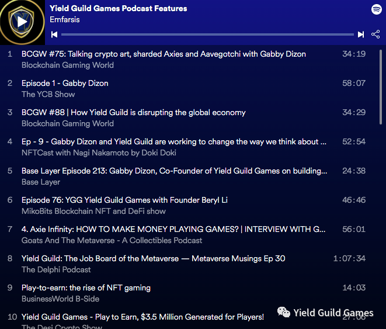
Task: Play Yield Guild: The Job Board of the Metaverse
Action: pyautogui.click(x=153, y=258)
